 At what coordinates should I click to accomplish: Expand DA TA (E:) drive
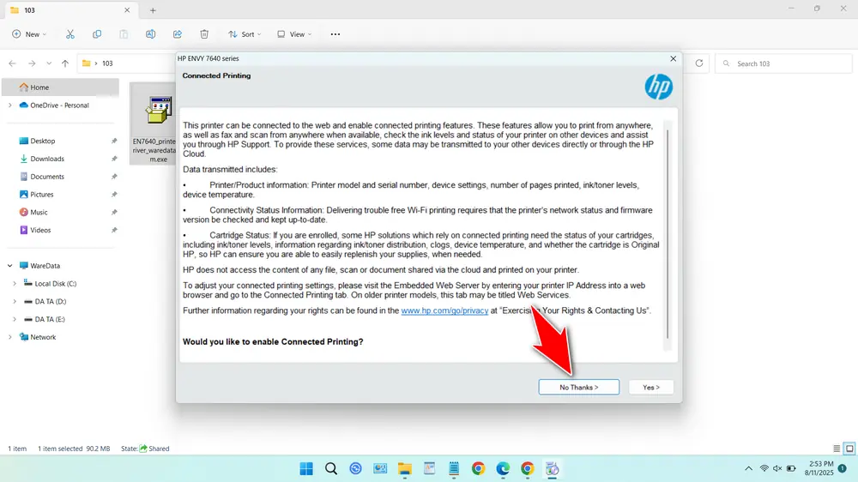15,320
